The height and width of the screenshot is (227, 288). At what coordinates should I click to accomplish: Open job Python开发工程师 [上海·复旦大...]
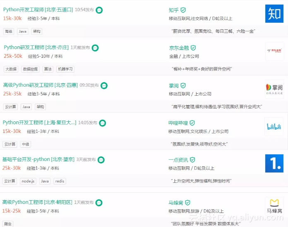pos(39,123)
